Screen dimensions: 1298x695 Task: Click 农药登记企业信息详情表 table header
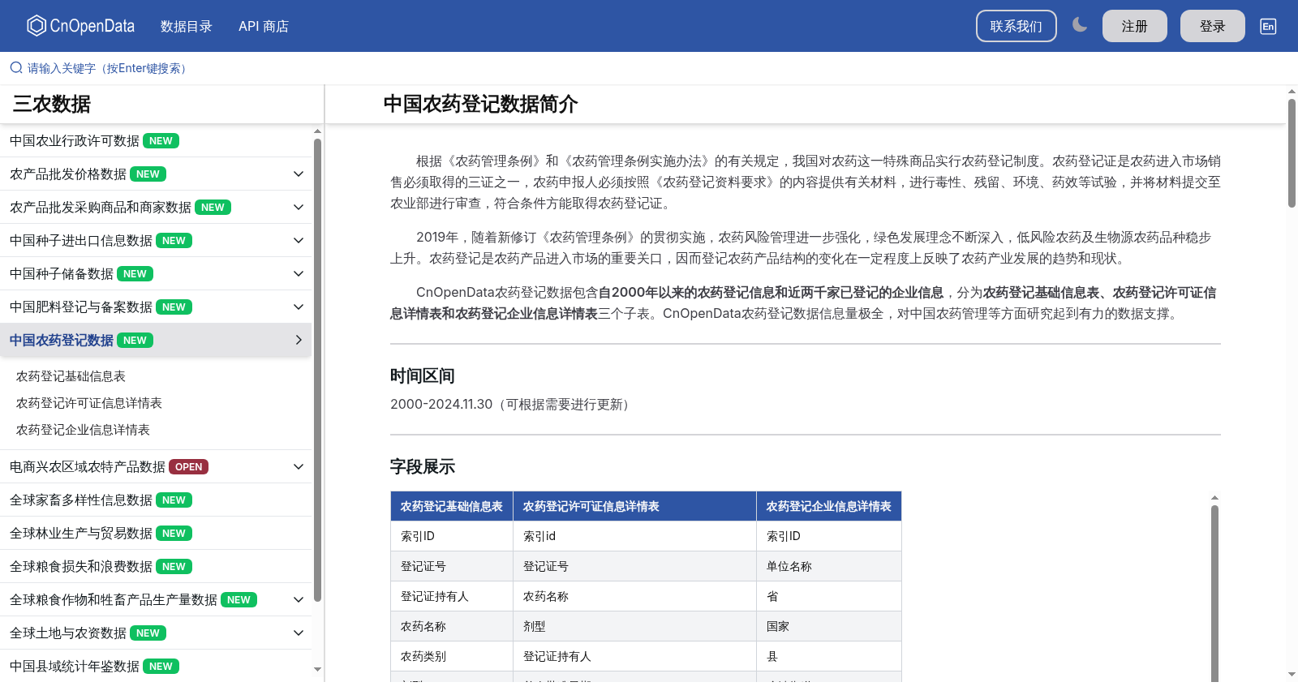(829, 506)
